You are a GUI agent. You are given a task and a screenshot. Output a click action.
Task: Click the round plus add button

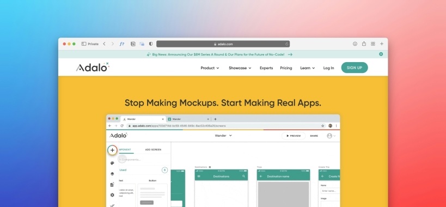pos(112,150)
